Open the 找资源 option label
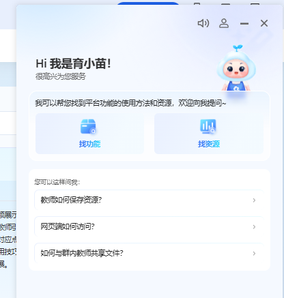The height and width of the screenshot is (298, 284). 209,144
